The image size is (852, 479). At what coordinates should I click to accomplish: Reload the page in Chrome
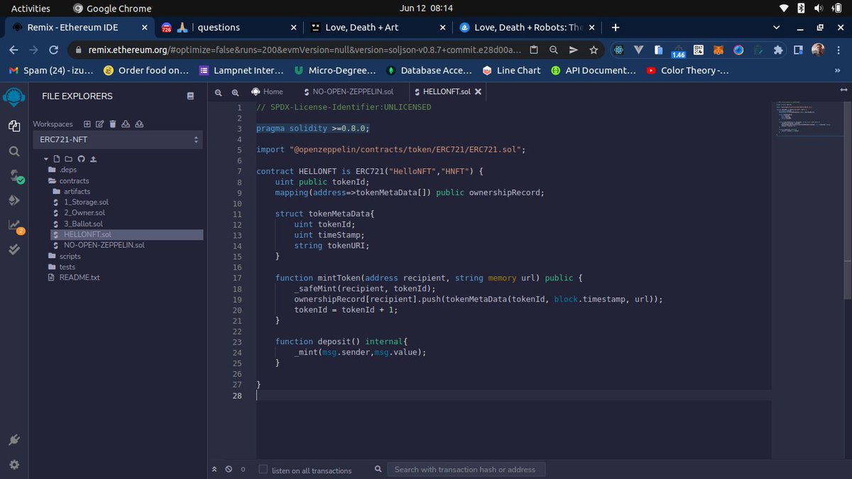[53, 50]
